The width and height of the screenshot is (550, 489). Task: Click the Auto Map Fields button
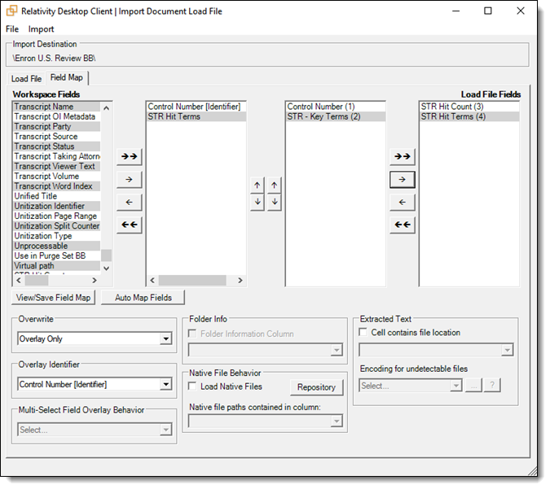(143, 297)
